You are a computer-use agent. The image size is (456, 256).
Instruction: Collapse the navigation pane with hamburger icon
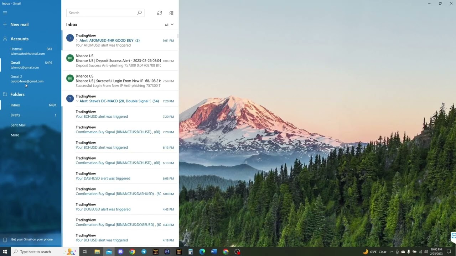(5, 13)
